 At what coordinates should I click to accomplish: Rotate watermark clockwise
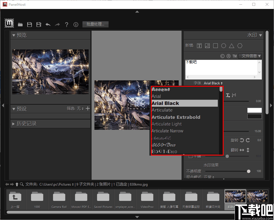[x=248, y=140]
